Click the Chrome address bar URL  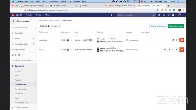(47, 10)
